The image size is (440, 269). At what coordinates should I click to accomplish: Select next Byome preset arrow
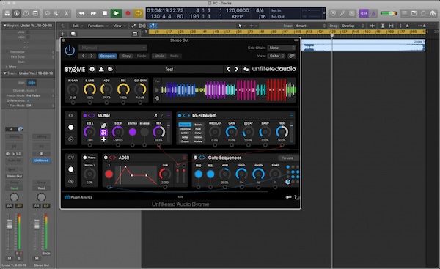click(237, 69)
